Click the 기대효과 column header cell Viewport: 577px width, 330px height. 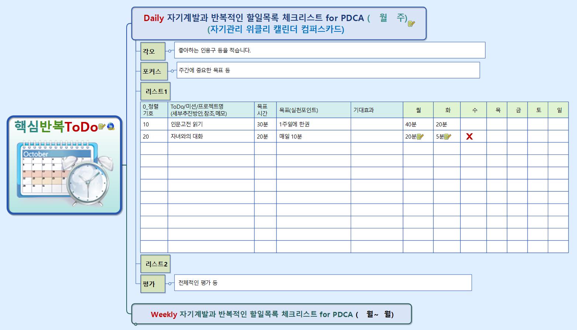[x=377, y=110]
